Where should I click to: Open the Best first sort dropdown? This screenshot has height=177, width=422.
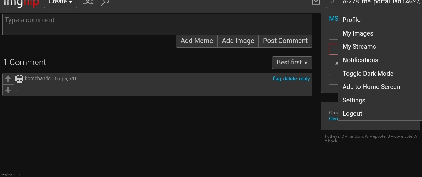pyautogui.click(x=292, y=62)
